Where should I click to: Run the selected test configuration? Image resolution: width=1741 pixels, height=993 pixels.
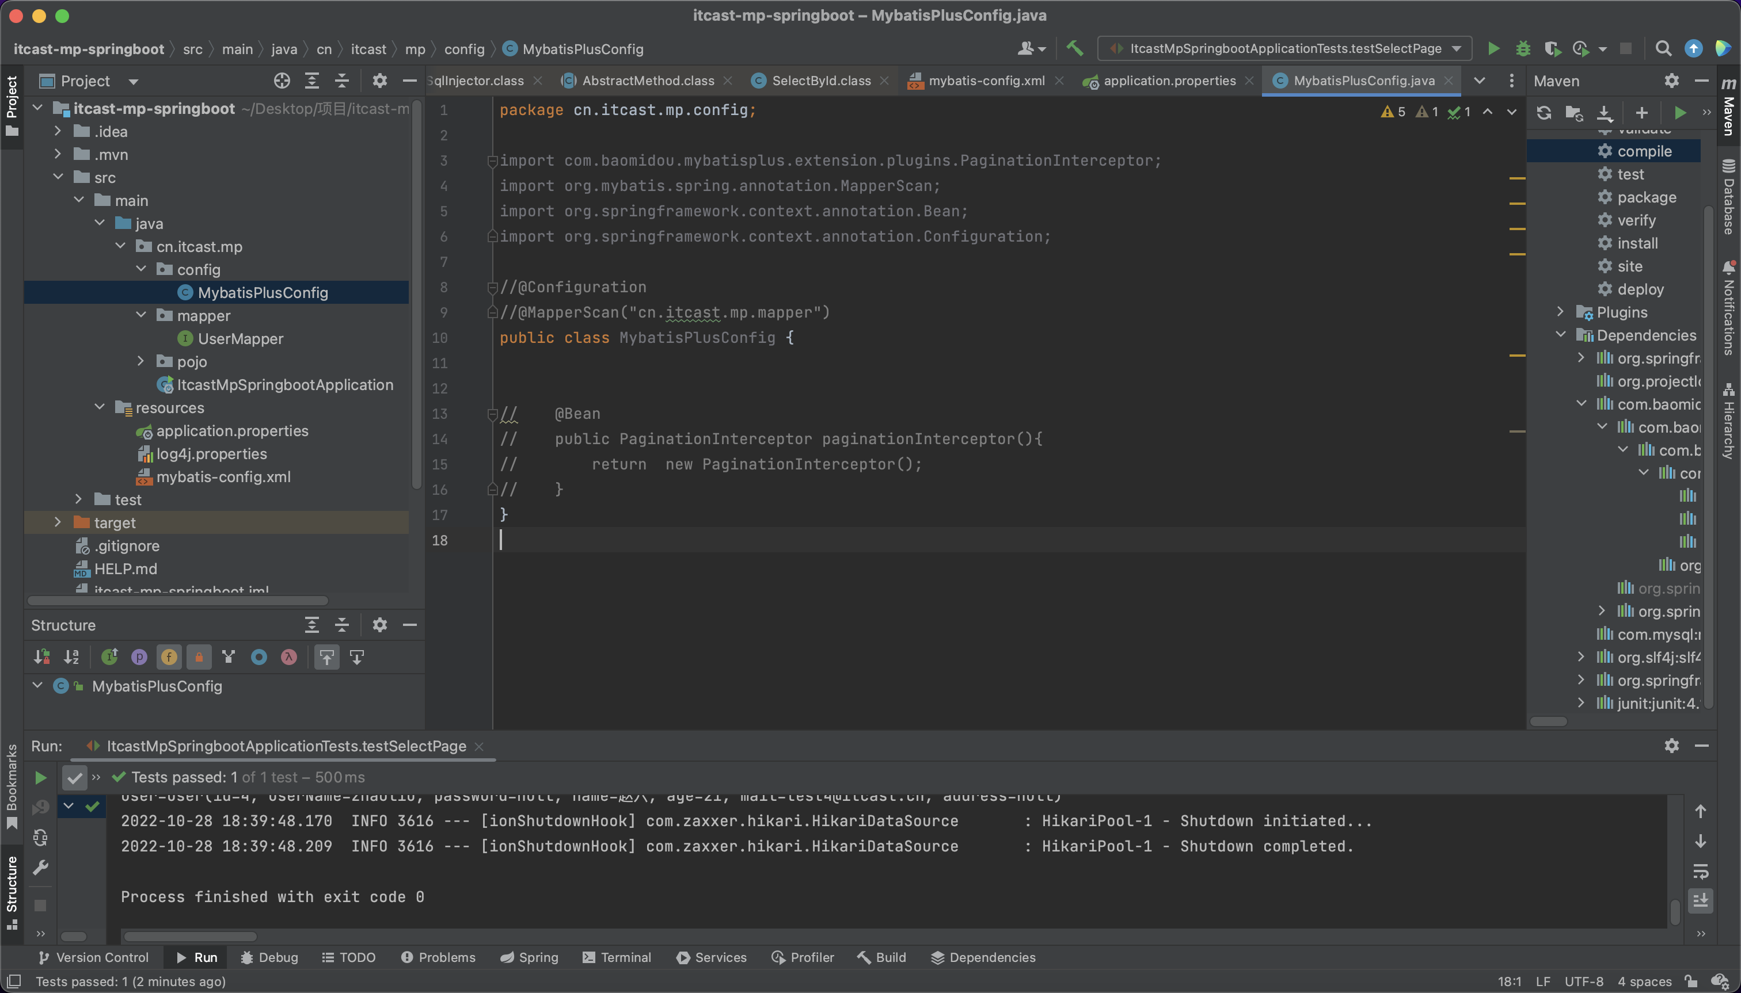pyautogui.click(x=1493, y=48)
